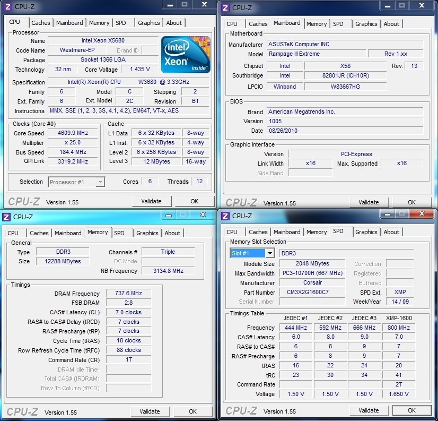This screenshot has height=421, width=438.
Task: Open the Mainboard tab in the Memory window
Action: pos(68,233)
